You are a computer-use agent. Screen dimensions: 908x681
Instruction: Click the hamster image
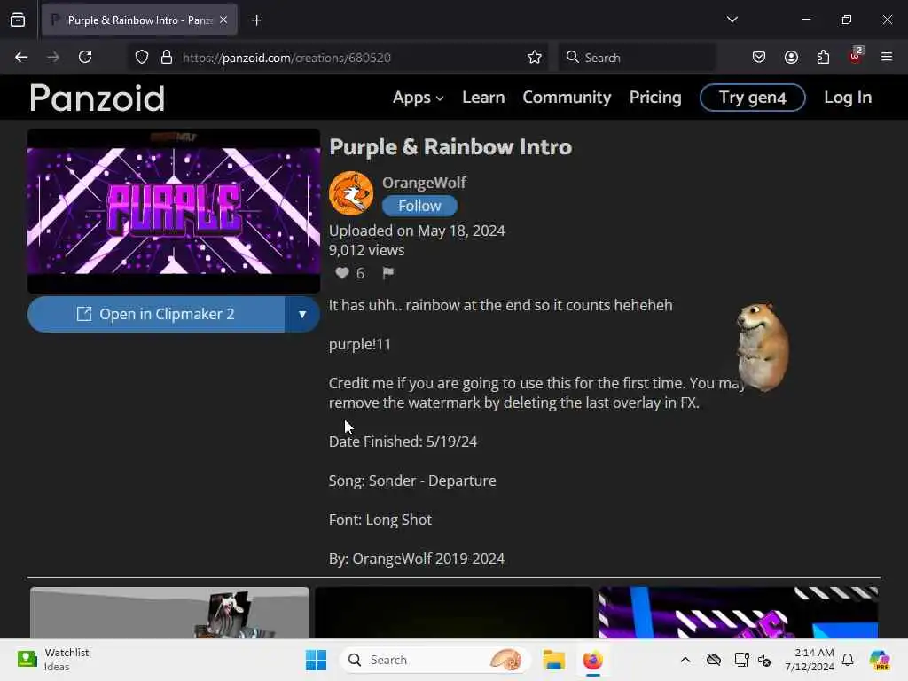(762, 346)
